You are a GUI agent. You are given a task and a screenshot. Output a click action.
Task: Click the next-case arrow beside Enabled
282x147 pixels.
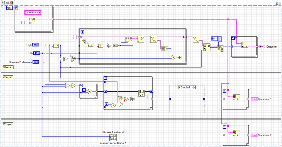[x=194, y=87]
